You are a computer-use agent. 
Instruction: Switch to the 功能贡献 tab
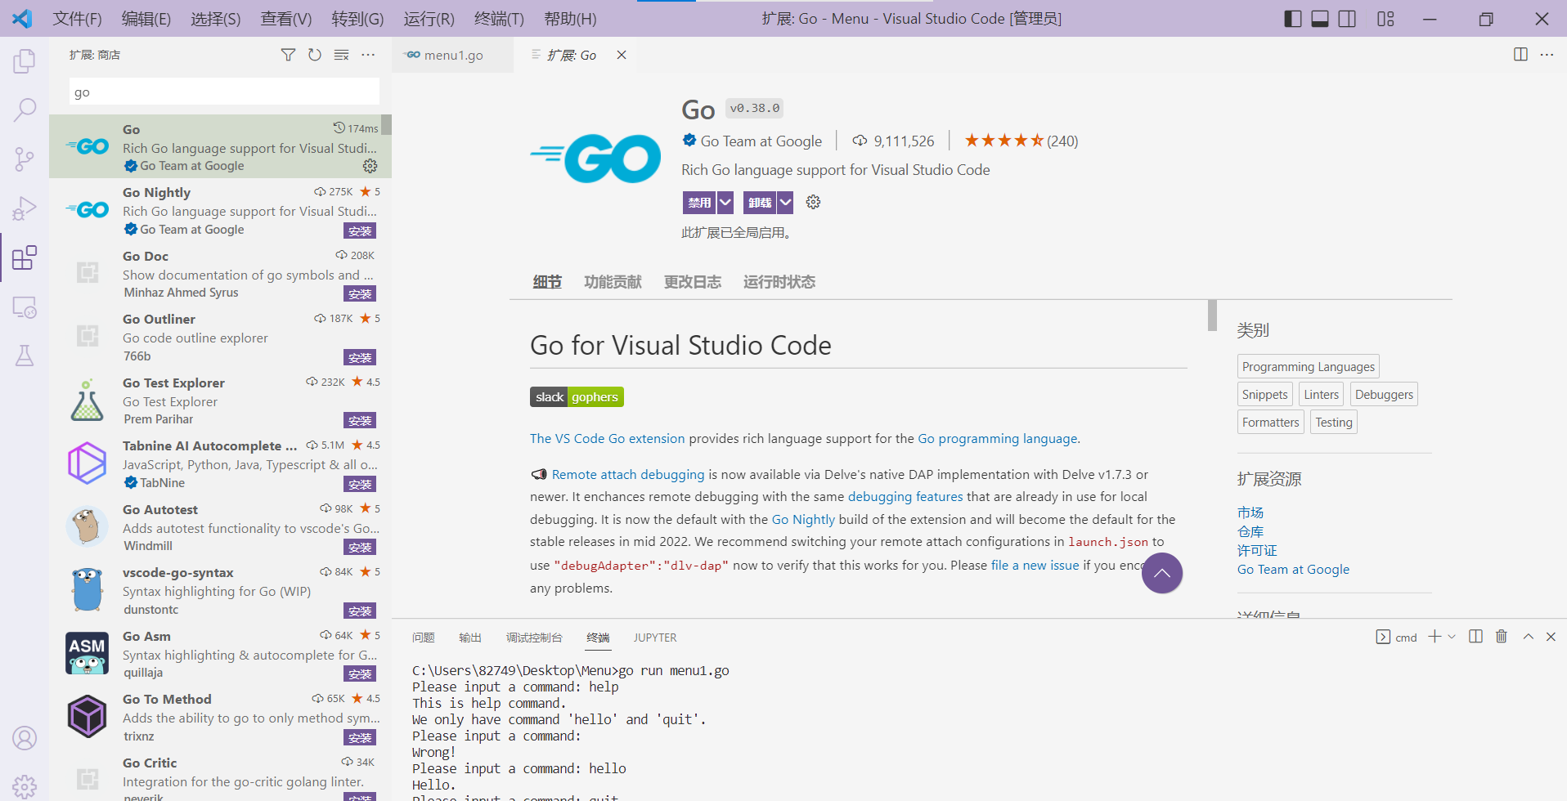613,282
